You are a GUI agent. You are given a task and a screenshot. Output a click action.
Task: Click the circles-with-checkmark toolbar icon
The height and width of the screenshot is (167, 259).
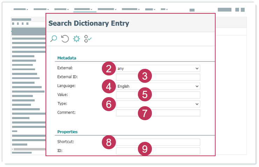click(87, 39)
